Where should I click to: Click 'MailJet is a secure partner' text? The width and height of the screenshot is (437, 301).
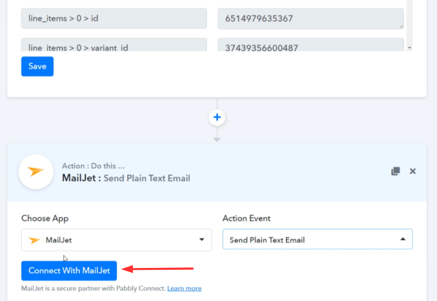(94, 288)
